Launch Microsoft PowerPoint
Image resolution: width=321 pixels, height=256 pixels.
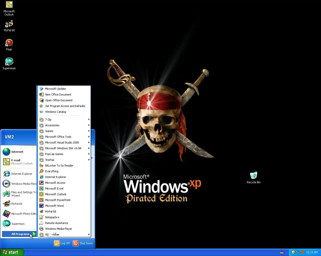click(64, 200)
